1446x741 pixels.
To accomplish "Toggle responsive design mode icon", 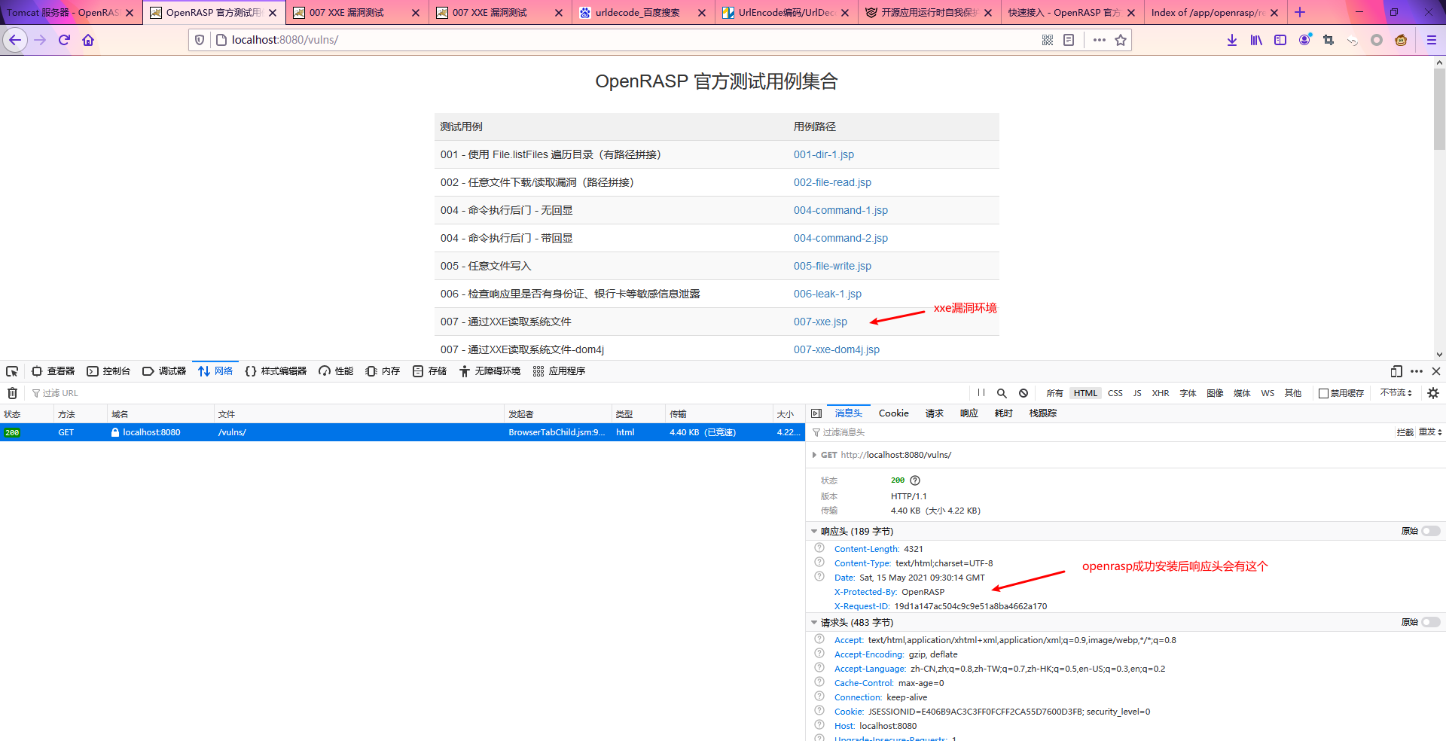I will pyautogui.click(x=1396, y=371).
